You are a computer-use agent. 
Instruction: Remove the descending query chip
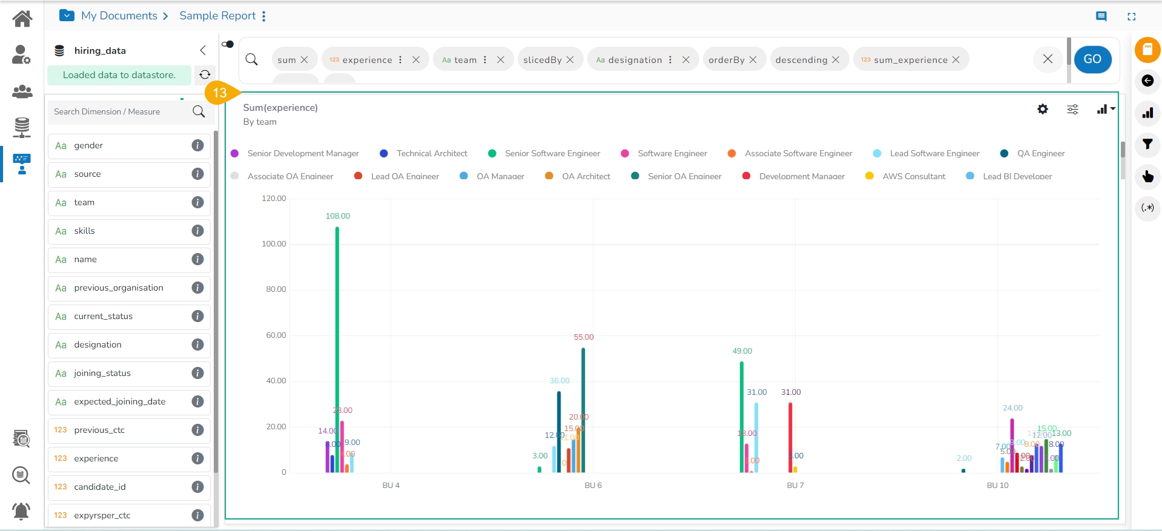point(836,60)
